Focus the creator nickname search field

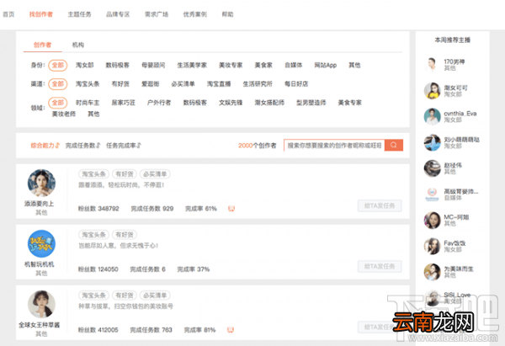coord(334,146)
